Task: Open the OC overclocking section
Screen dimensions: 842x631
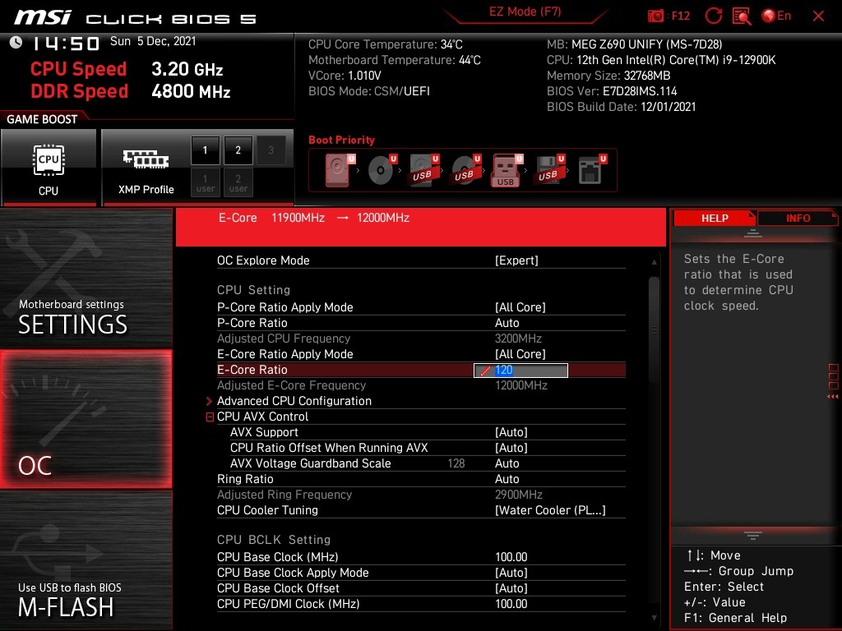Action: tap(86, 419)
